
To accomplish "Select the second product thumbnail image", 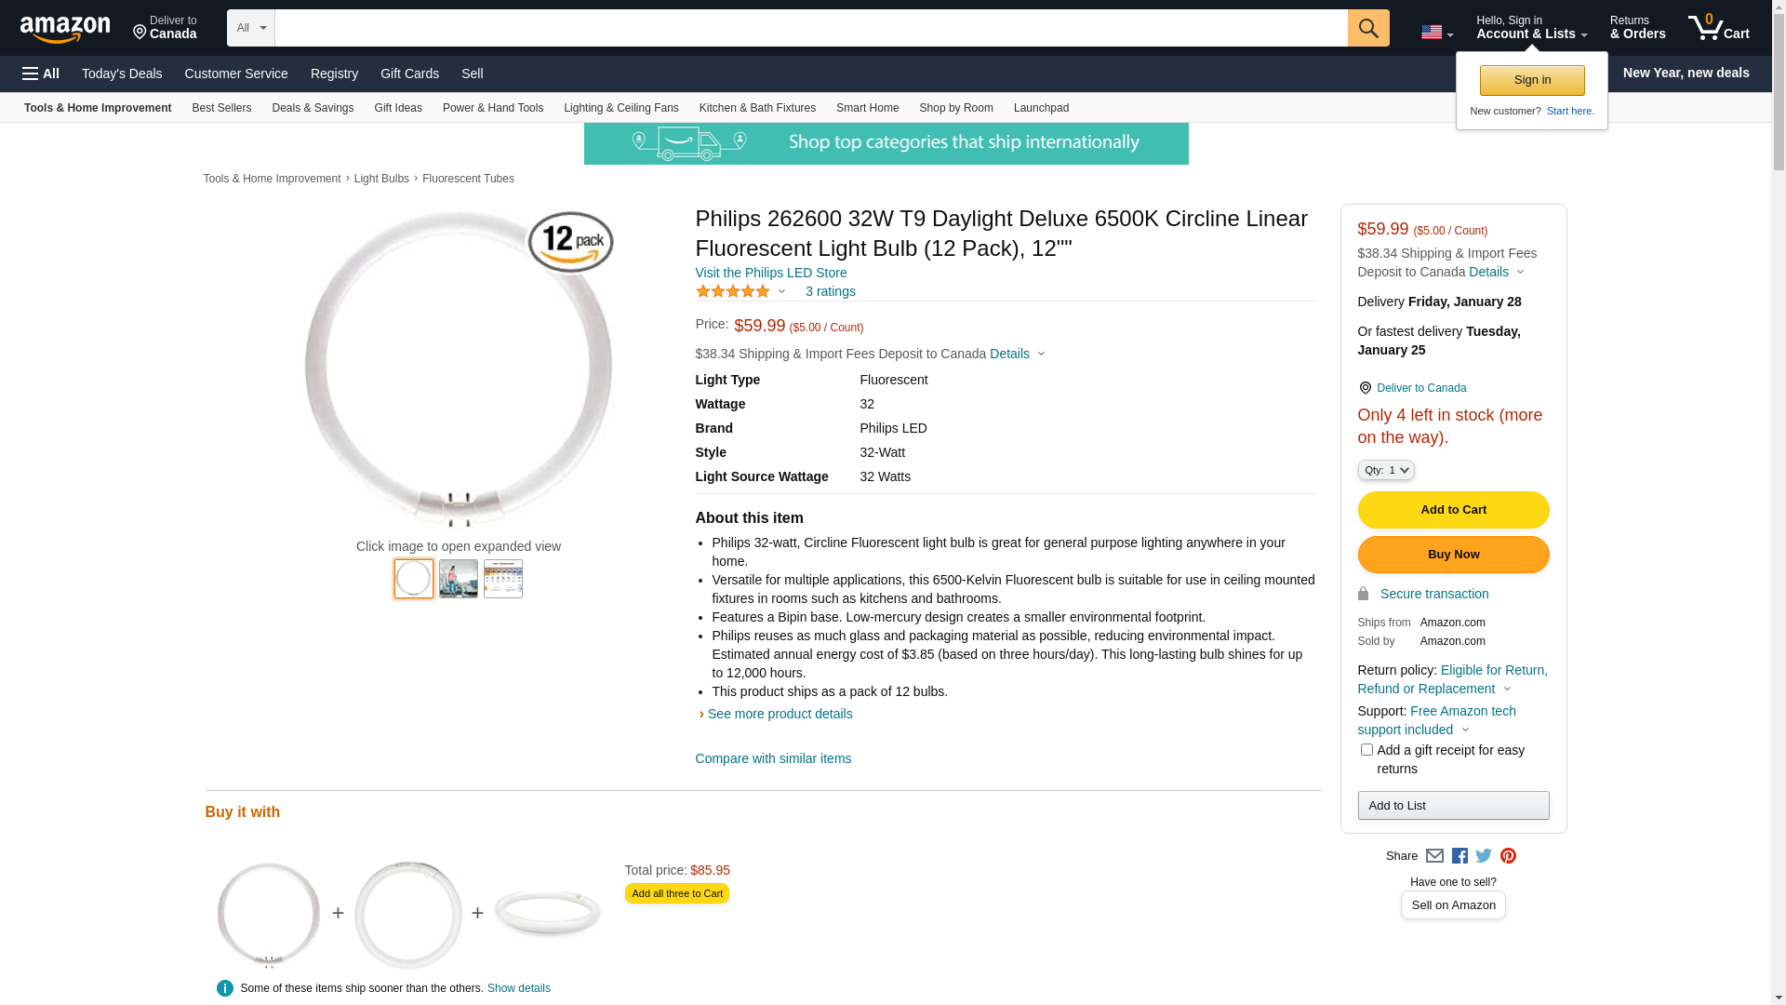I will pyautogui.click(x=459, y=579).
